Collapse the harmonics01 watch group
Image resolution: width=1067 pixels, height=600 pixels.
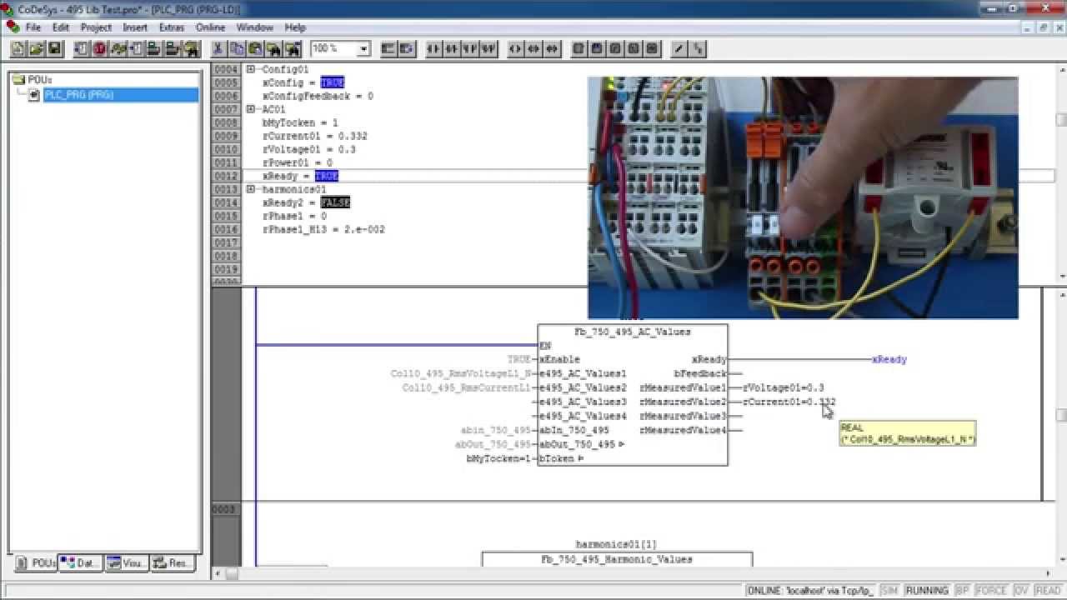click(x=251, y=189)
